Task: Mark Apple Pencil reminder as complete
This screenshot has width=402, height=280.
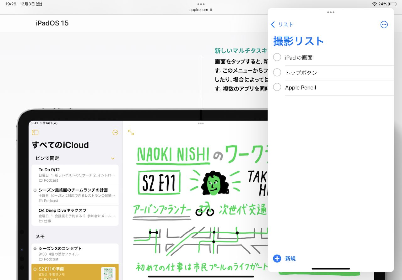Action: (277, 87)
